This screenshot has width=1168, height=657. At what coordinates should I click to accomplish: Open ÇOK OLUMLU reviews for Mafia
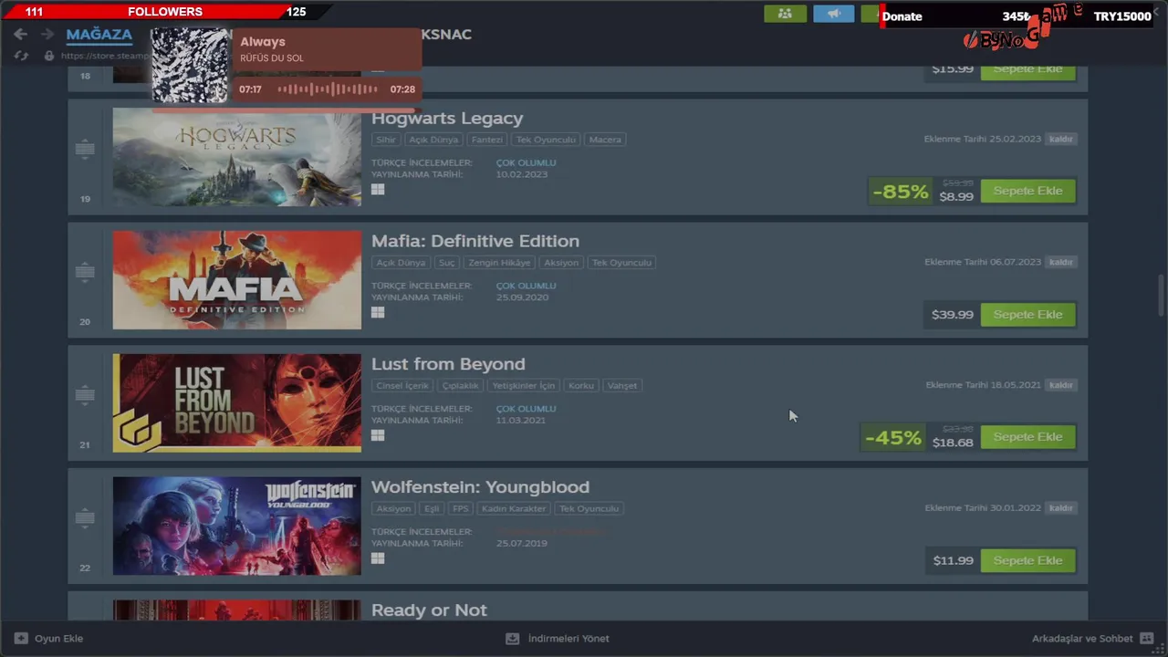pos(526,286)
